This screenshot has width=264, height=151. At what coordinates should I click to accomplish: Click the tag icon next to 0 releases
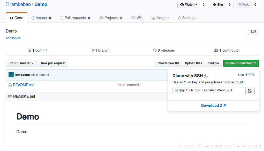click(x=155, y=50)
